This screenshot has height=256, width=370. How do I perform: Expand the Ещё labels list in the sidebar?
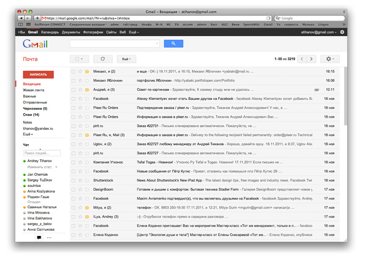(x=28, y=135)
